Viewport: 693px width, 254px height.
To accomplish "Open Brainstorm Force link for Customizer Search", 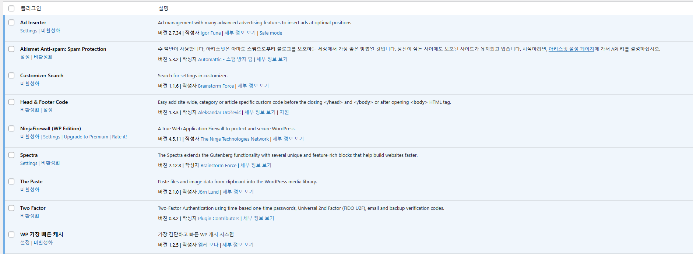I will (216, 86).
